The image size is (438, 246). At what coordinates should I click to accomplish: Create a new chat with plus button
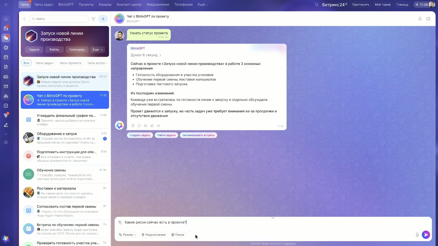[103, 19]
